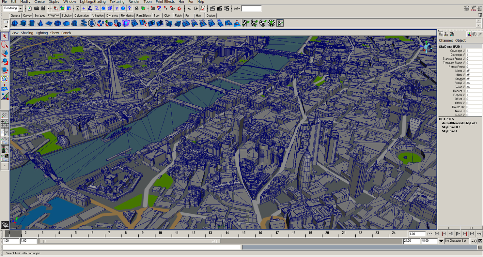
Task: Select the Lasso tool in the toolbox
Action: (x=5, y=45)
